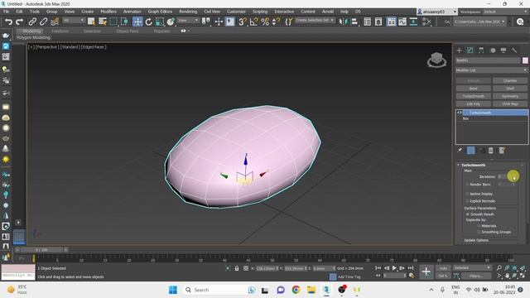Enable Separate by Smoothing Groups checkbox

click(x=479, y=232)
